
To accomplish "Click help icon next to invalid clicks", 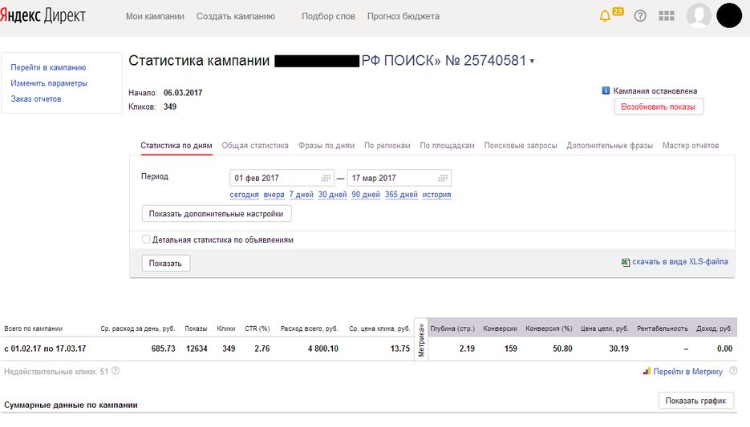I will coord(116,371).
